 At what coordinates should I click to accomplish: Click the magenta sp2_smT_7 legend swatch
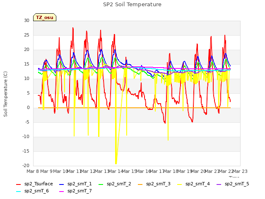tap(62, 192)
